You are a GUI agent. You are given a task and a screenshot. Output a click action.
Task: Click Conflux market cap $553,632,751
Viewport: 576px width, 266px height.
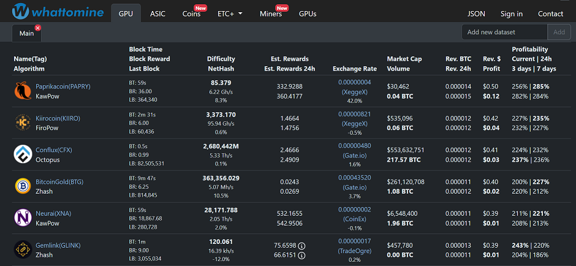(x=406, y=150)
